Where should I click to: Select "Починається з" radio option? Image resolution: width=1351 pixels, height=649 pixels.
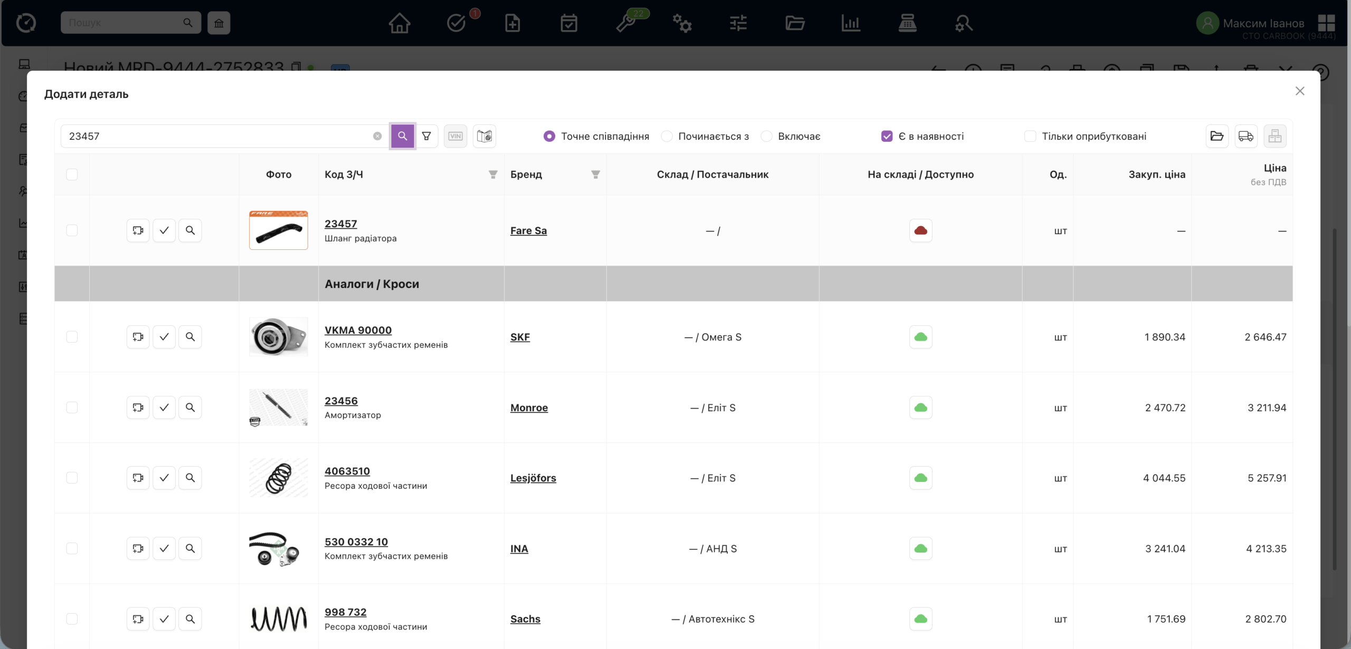(667, 136)
